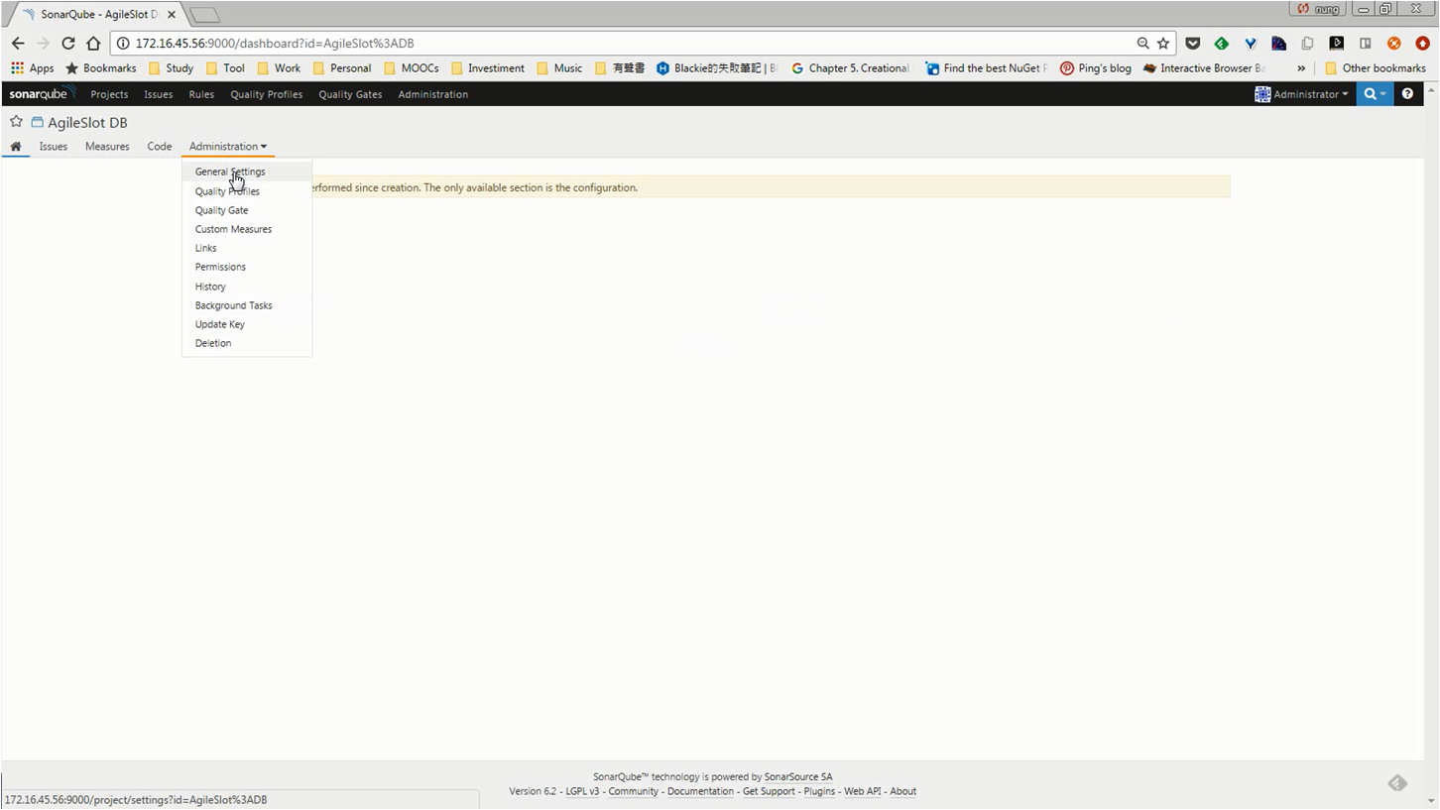Open Permissions from Administration dropdown
The width and height of the screenshot is (1440, 810).
220,267
